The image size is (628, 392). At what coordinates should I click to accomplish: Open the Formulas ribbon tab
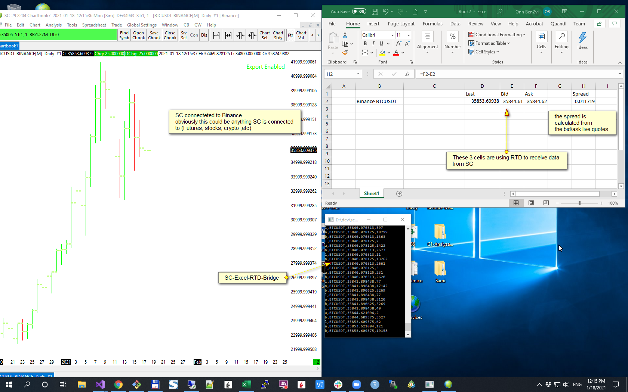coord(432,24)
